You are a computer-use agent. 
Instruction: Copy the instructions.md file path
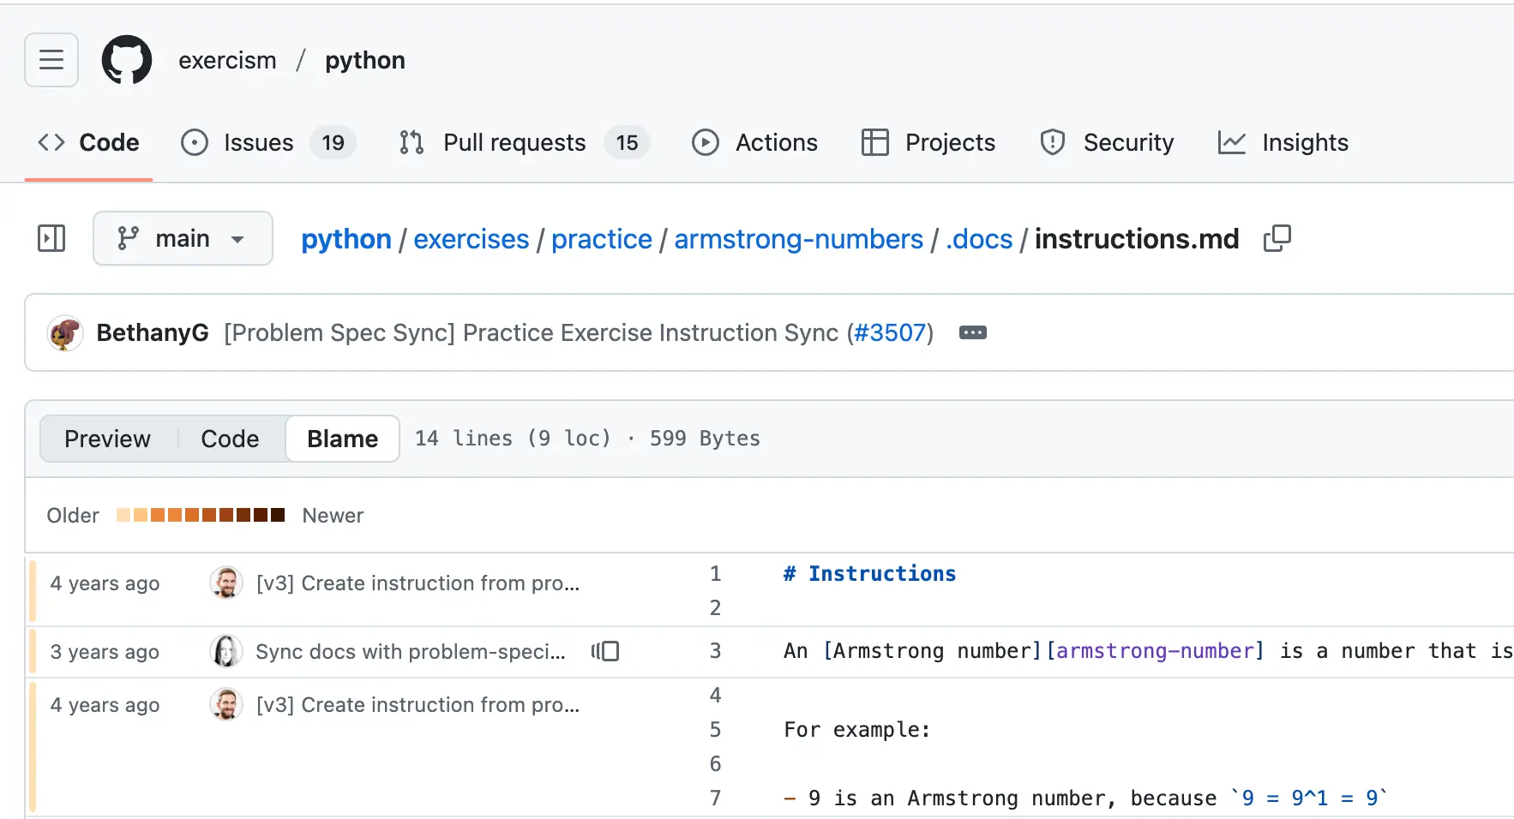[x=1277, y=238]
